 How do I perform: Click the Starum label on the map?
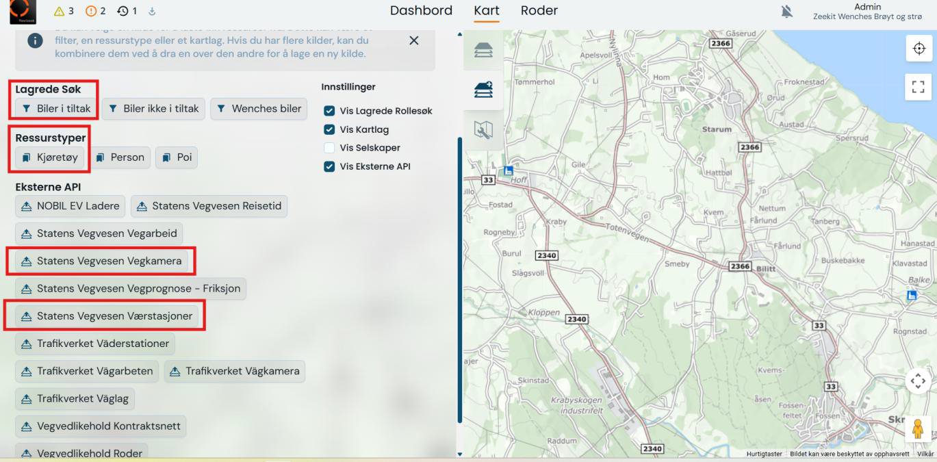coord(717,128)
